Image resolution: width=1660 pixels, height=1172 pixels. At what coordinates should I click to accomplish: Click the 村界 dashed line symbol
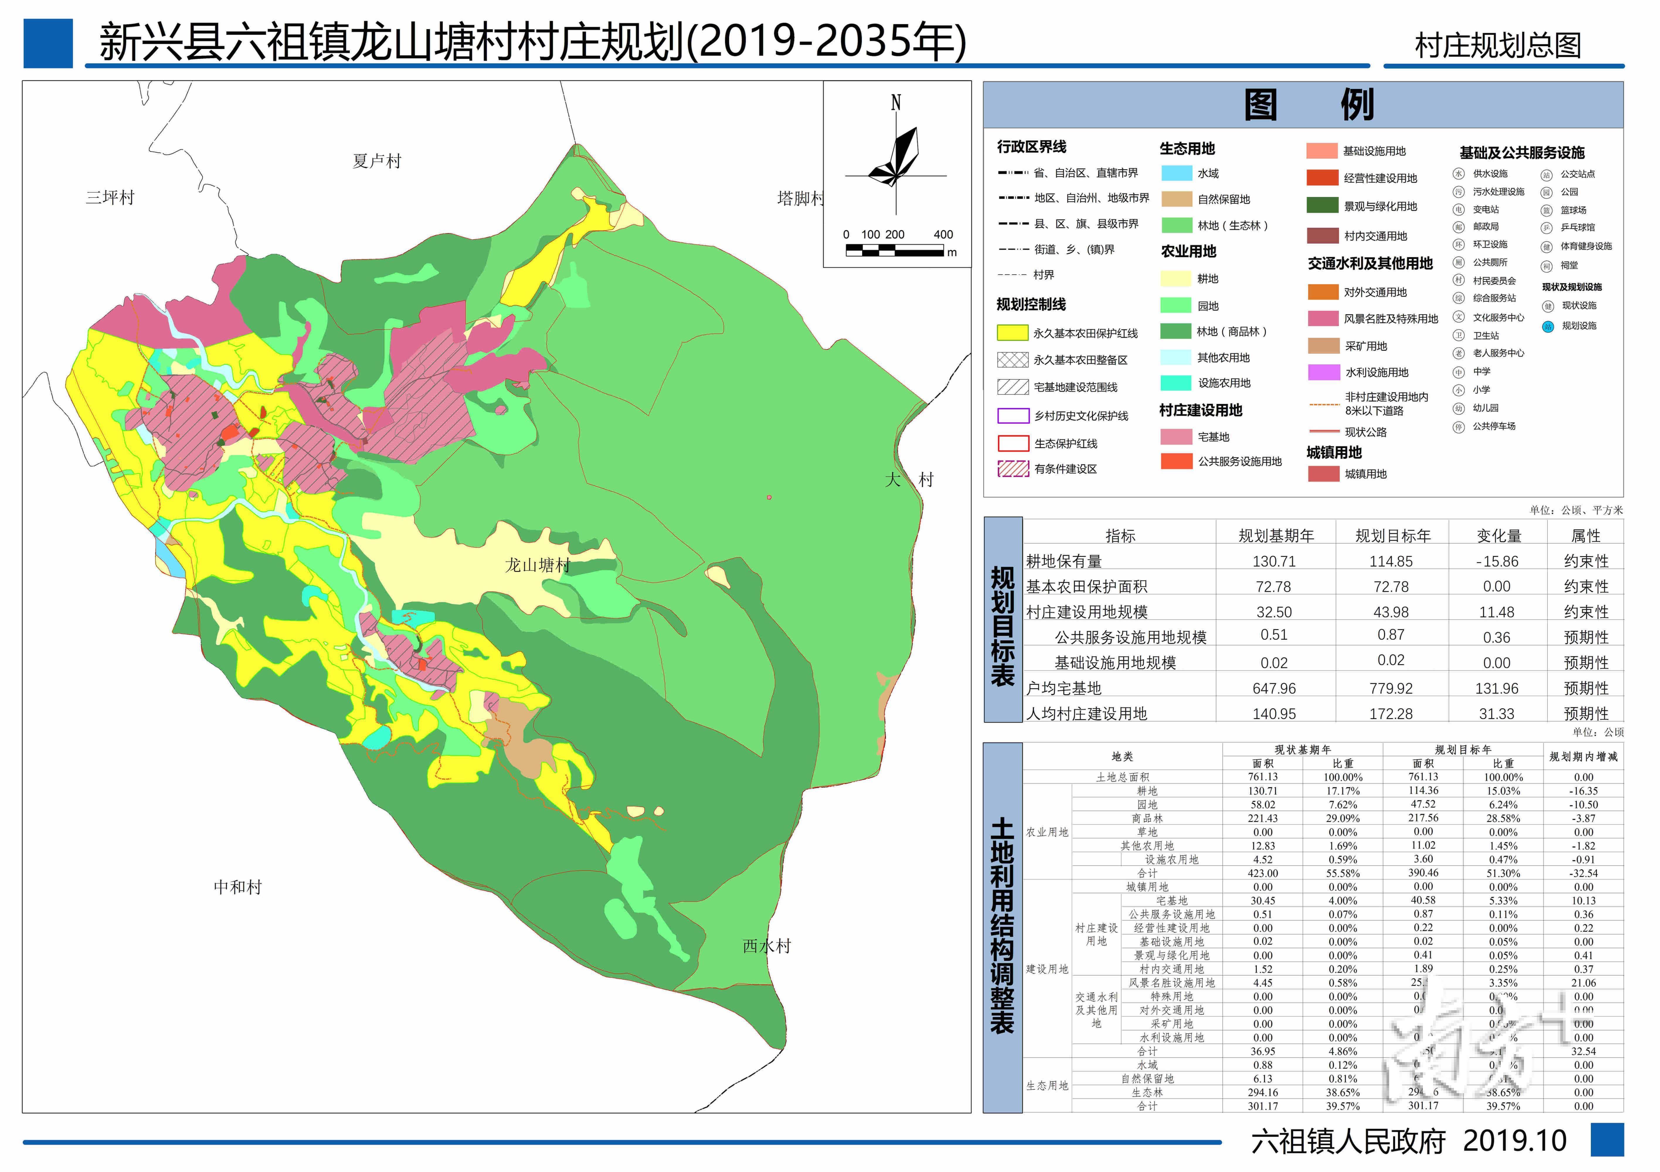click(1012, 275)
